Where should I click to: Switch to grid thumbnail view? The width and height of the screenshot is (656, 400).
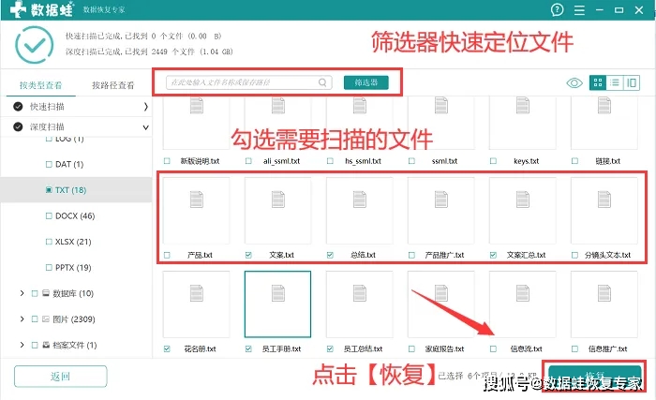tap(598, 82)
